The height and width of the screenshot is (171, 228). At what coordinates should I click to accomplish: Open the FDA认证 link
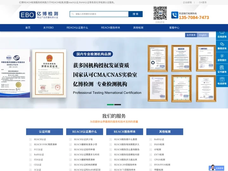(38, 160)
